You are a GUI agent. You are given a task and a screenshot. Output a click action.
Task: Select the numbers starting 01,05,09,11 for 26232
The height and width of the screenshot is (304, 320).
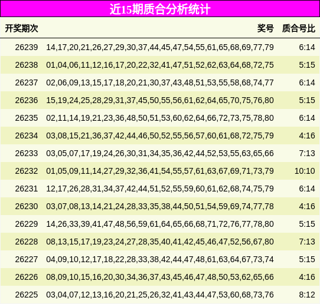tap(160, 171)
